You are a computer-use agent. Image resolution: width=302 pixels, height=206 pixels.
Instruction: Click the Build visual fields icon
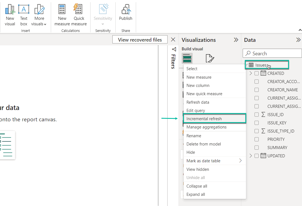coord(187,58)
